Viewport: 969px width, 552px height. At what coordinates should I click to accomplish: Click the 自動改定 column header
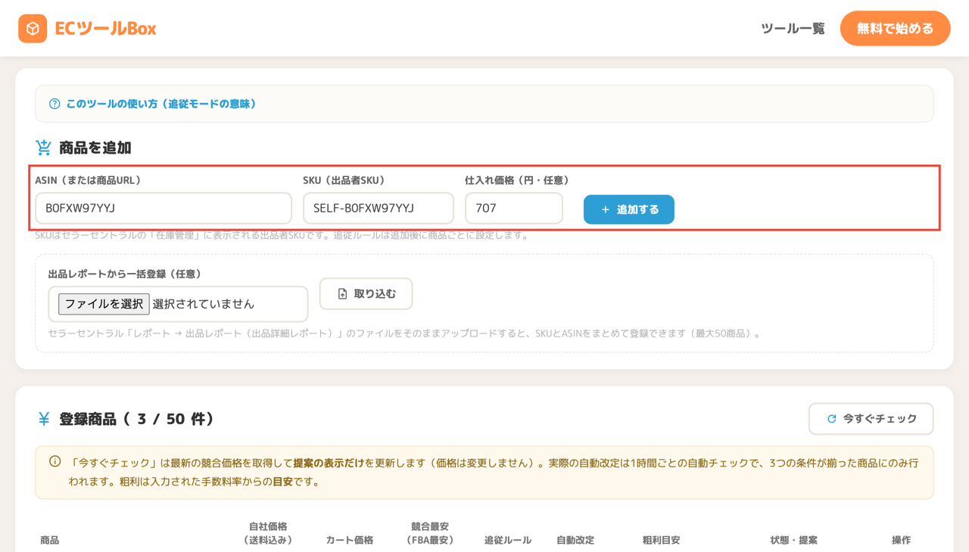pos(575,540)
